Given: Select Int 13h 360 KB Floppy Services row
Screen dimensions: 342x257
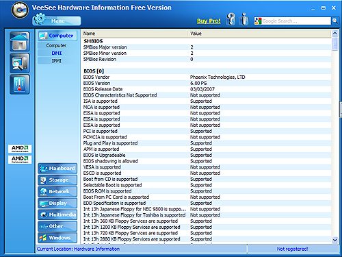Looking at the screenshot, I should point(207,221).
